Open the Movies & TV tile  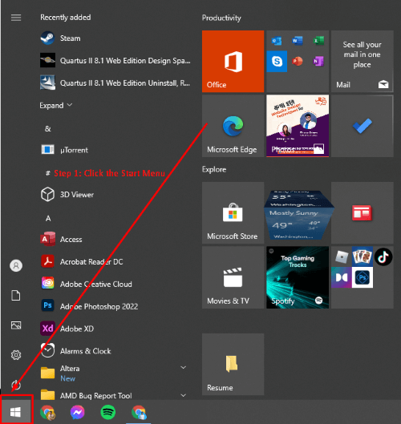(x=233, y=277)
